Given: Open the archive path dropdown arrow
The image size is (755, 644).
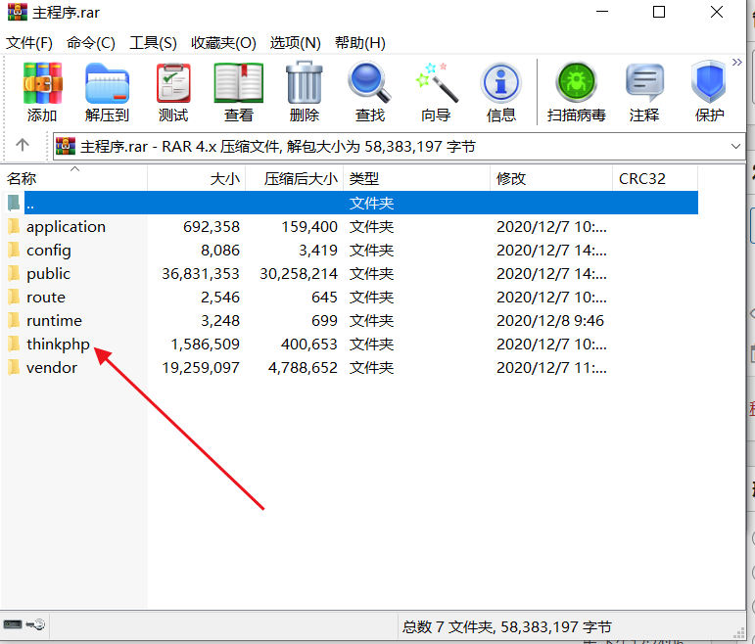Looking at the screenshot, I should tap(736, 146).
